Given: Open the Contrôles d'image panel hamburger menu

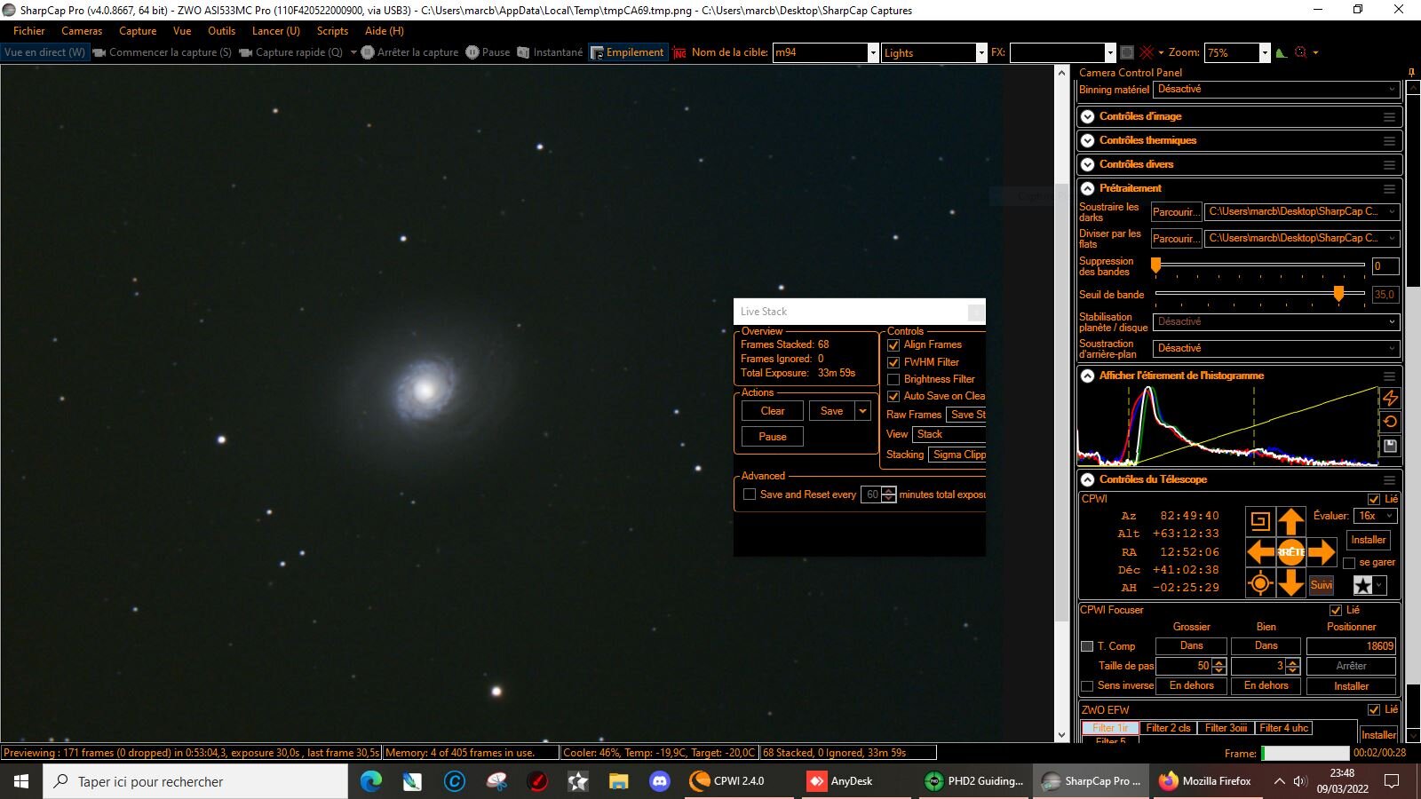Looking at the screenshot, I should pyautogui.click(x=1389, y=117).
